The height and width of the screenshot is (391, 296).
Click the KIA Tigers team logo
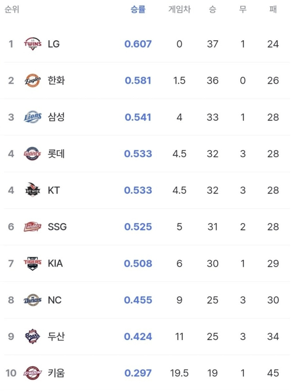tap(33, 263)
